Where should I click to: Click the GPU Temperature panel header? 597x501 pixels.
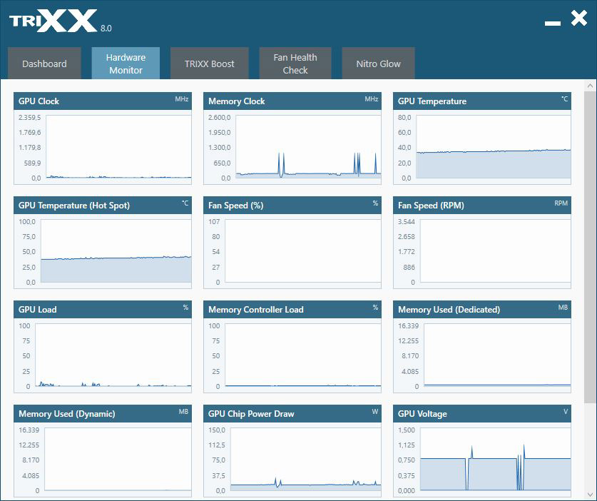[x=482, y=101]
